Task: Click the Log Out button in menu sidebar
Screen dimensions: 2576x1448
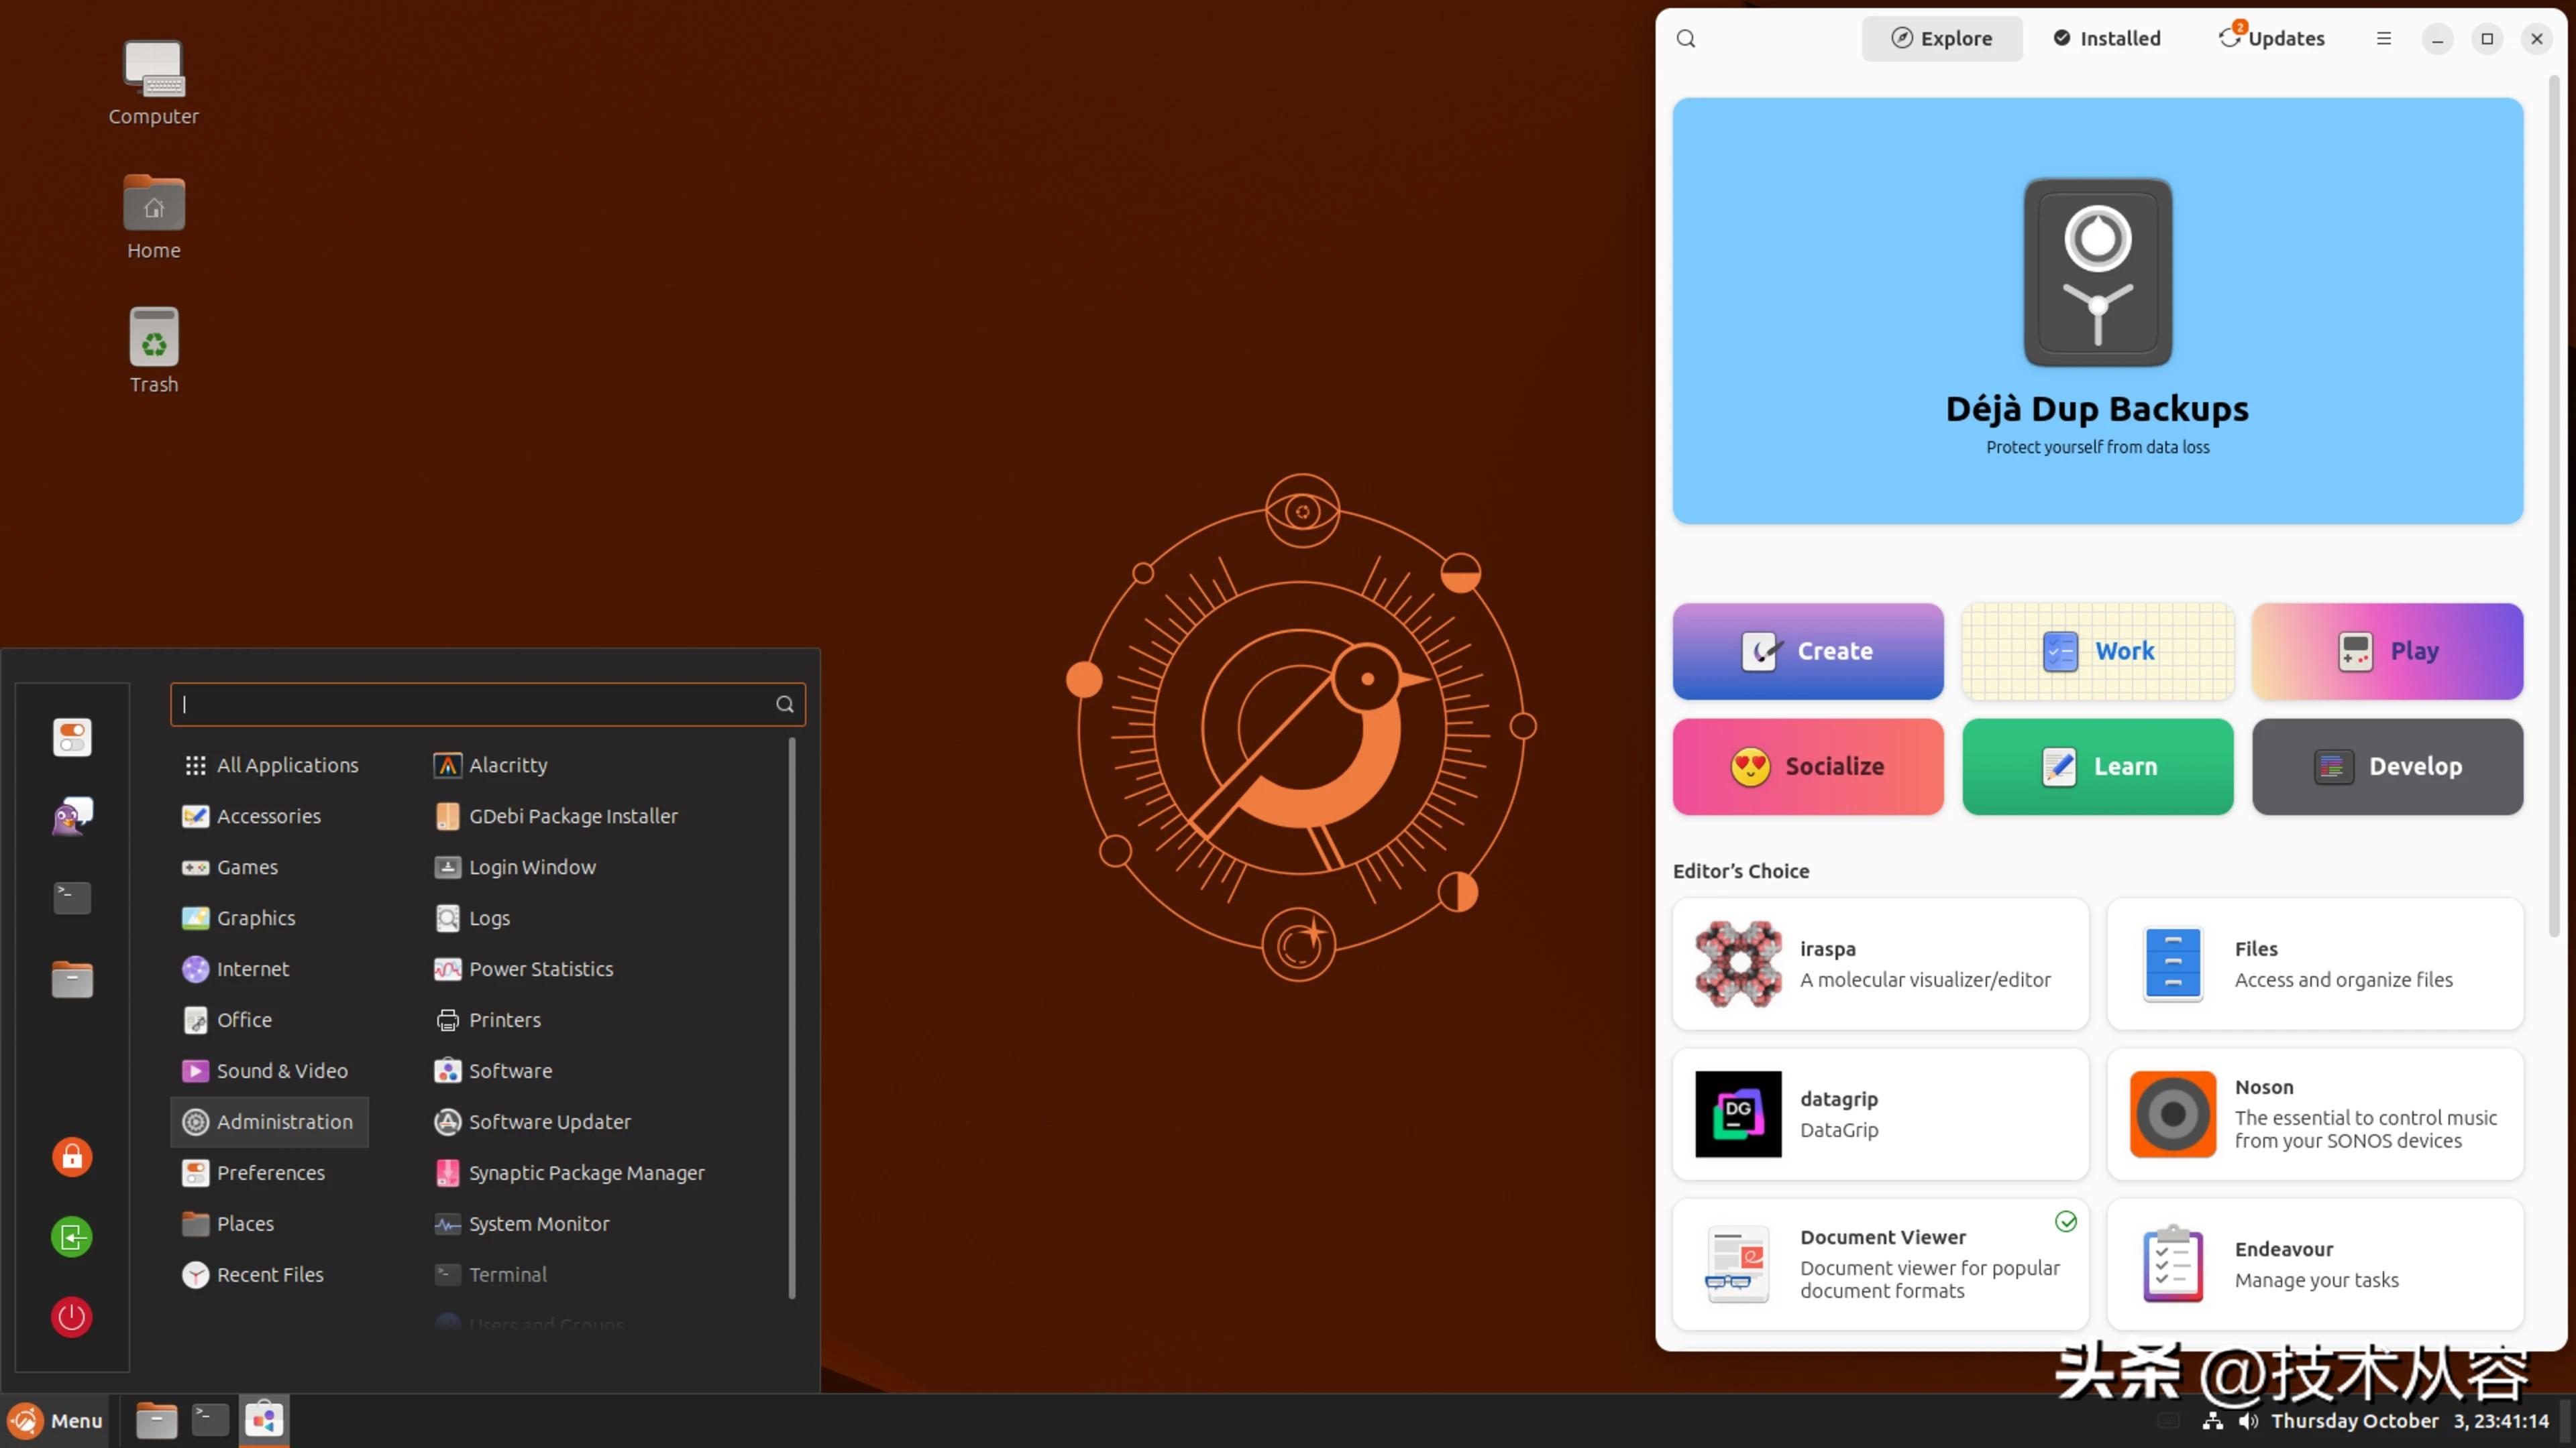Action: pyautogui.click(x=72, y=1237)
